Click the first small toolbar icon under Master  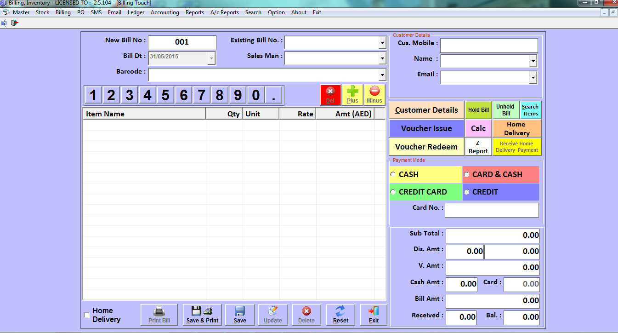5,22
